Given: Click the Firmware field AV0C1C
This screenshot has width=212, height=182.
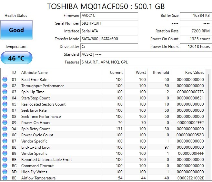Looking at the screenshot, I should coord(109,16).
